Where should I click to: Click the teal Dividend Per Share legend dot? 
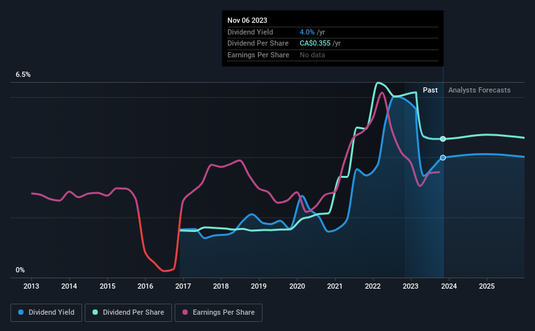tap(95, 312)
